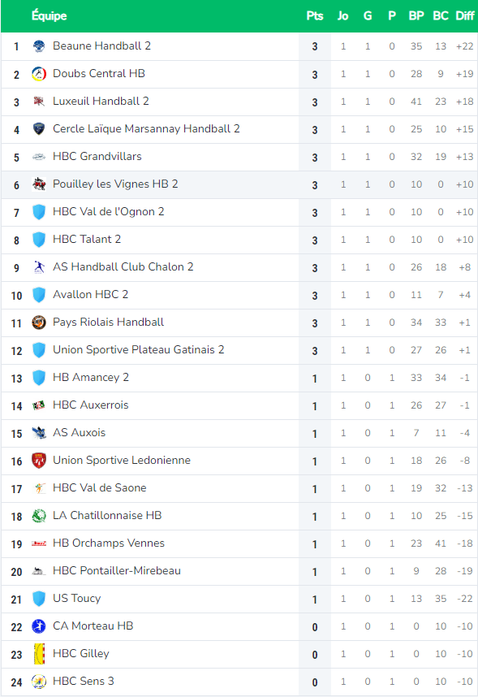
Task: Click the LA Chatillonnaise HB green logo
Action: pyautogui.click(x=39, y=516)
